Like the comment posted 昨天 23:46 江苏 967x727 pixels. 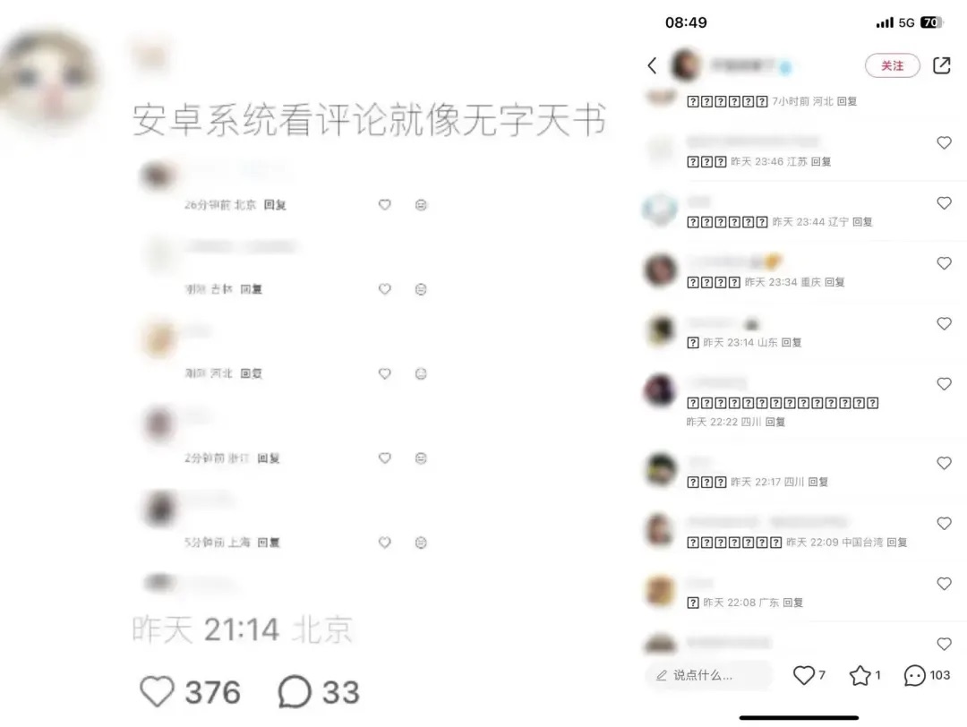[945, 143]
